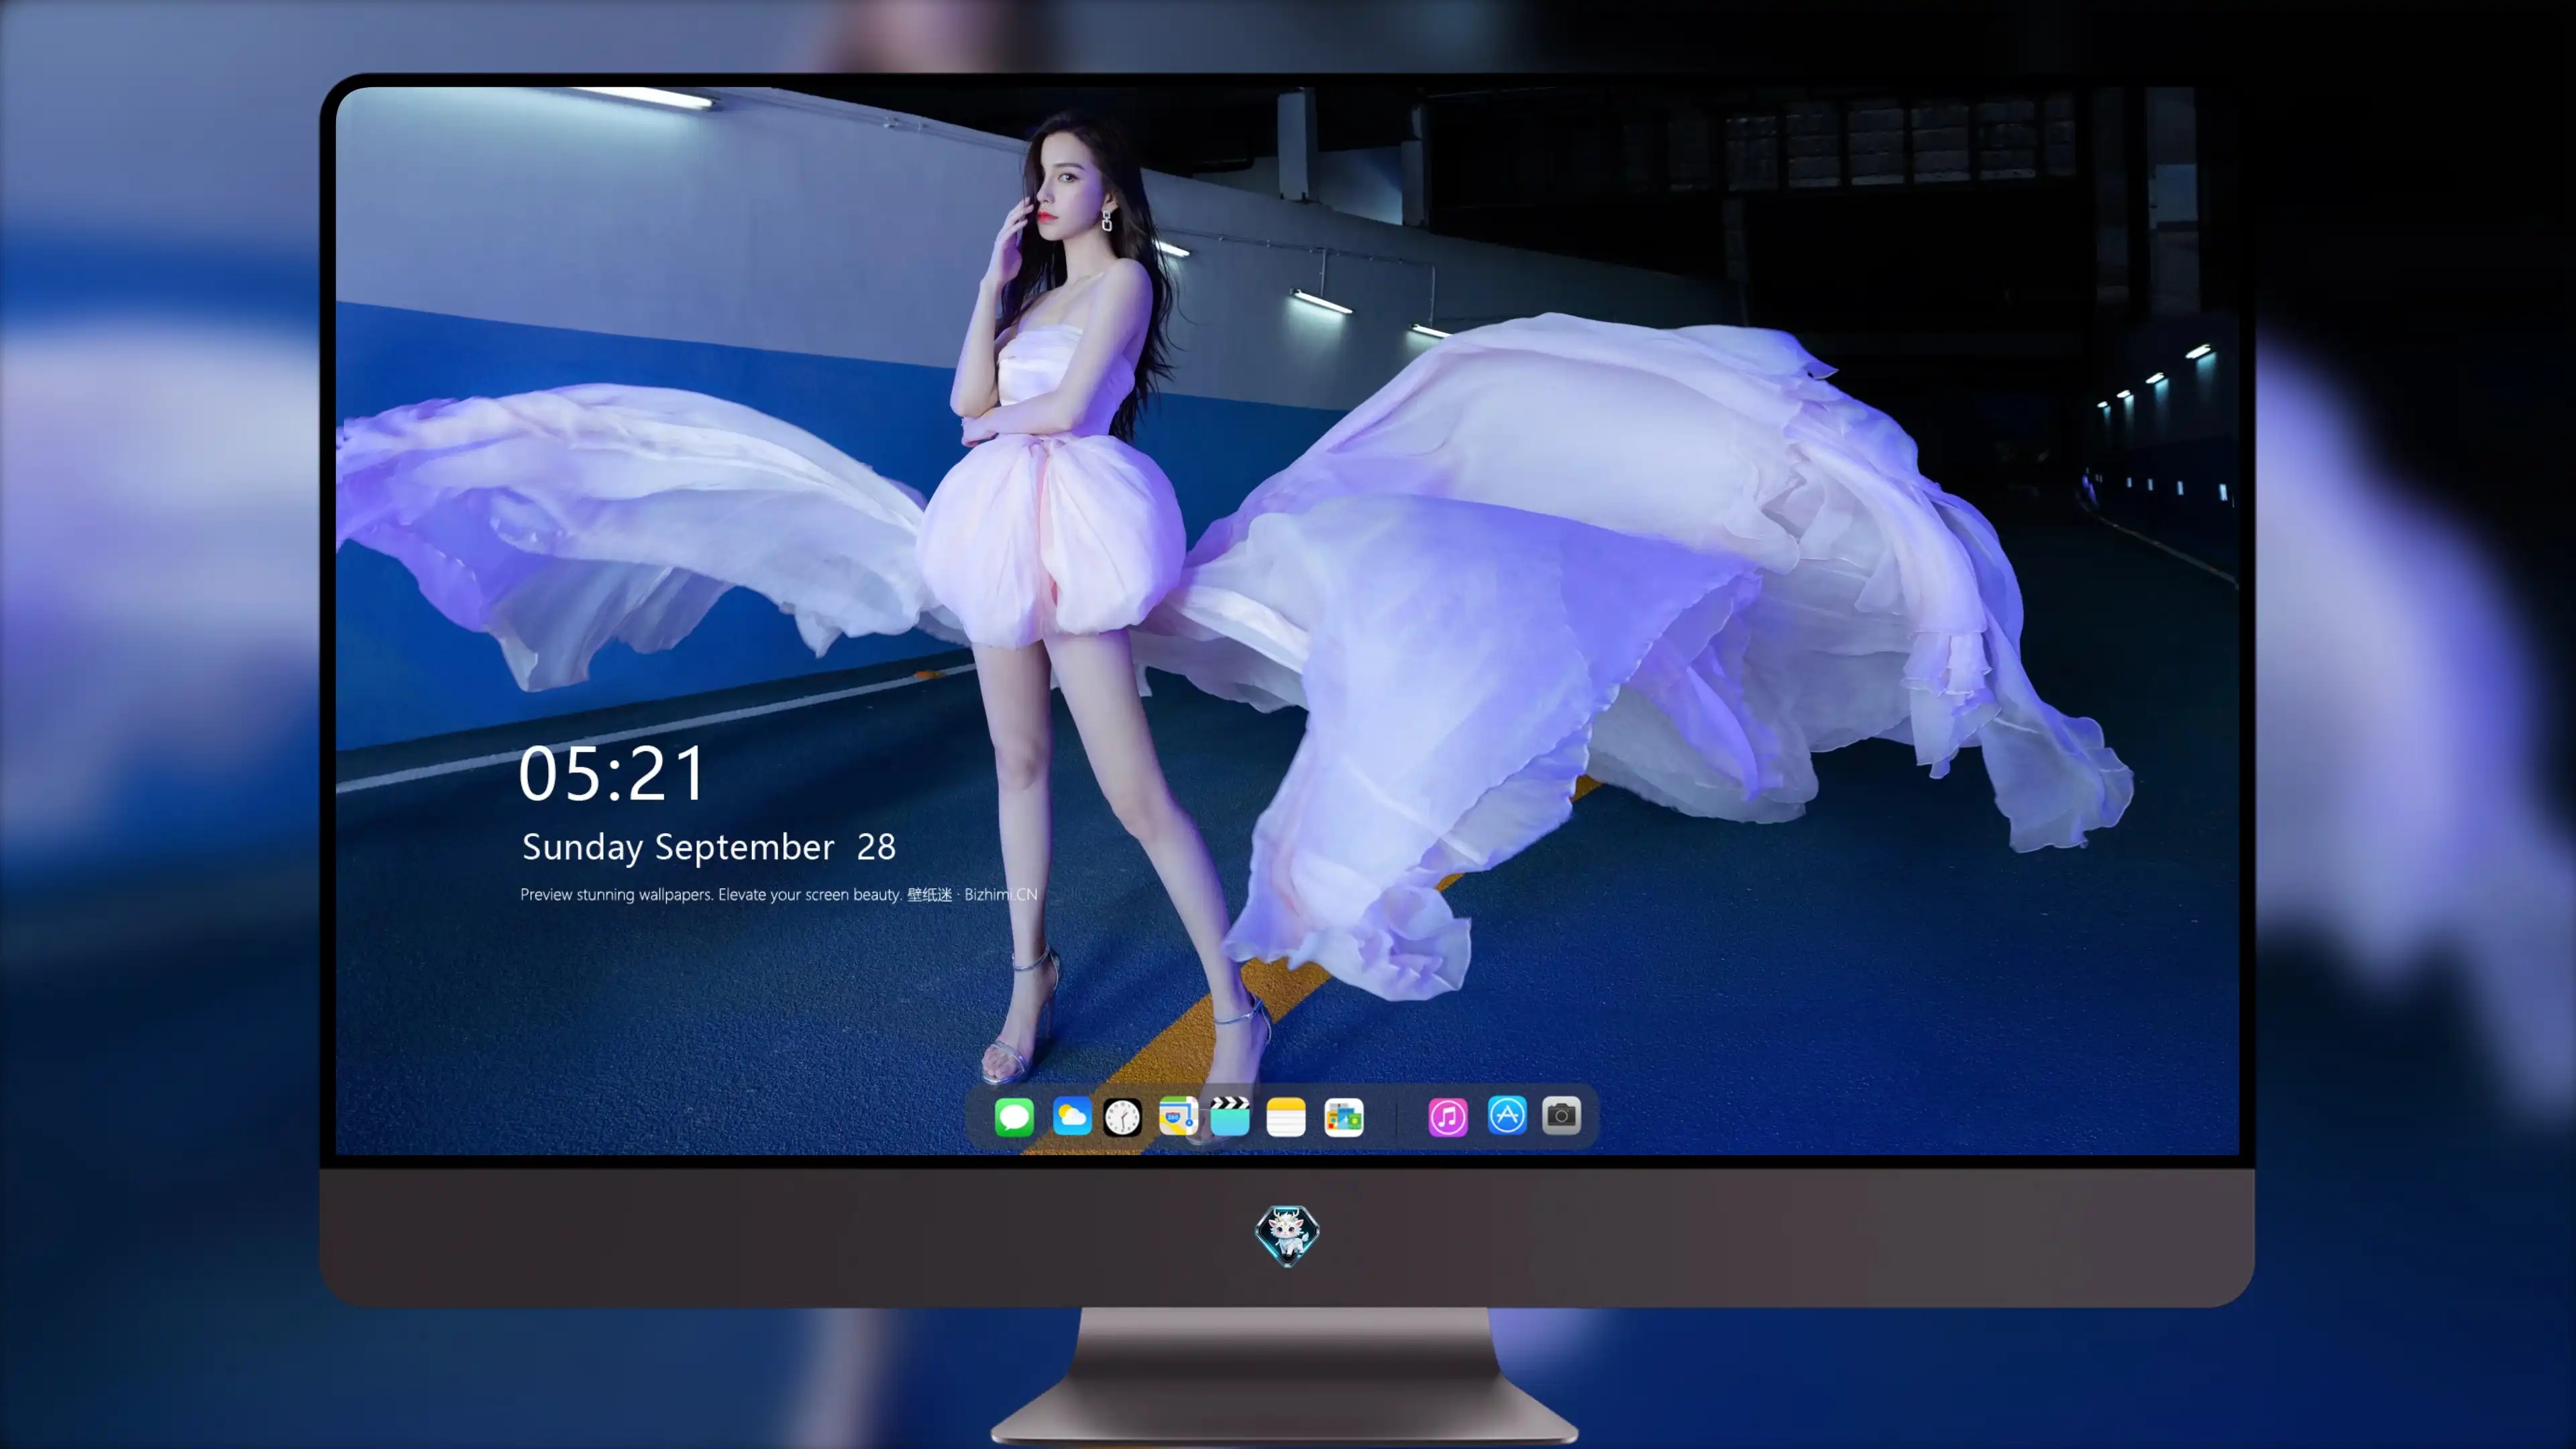Open the Videos clapperboard app in the dock

tap(1230, 1116)
